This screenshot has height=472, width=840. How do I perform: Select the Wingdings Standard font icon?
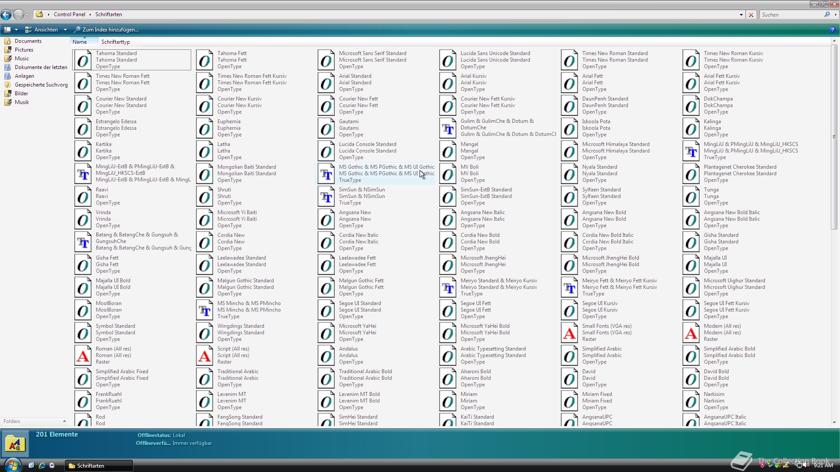coord(204,333)
